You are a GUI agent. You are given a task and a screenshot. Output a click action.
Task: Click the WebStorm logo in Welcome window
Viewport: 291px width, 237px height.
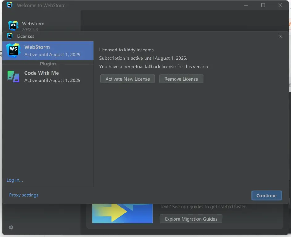tap(13, 25)
